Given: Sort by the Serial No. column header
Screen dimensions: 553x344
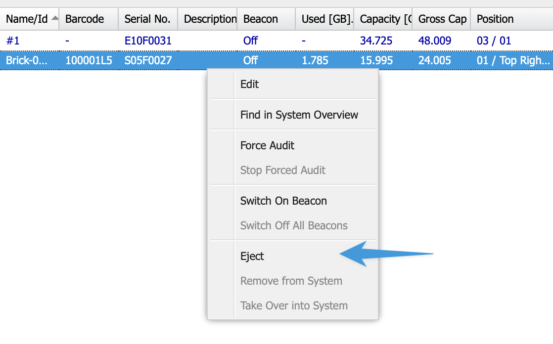Looking at the screenshot, I should tap(147, 19).
